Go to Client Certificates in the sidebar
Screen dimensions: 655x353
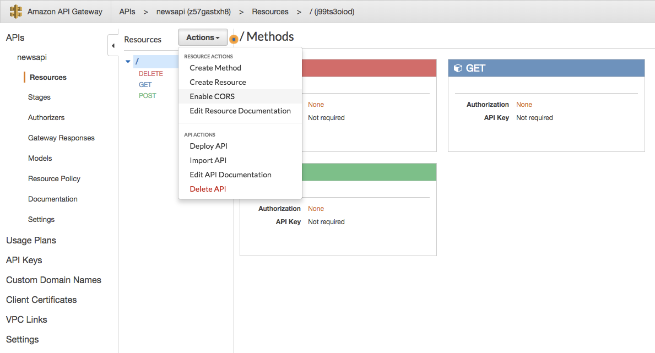coord(41,300)
